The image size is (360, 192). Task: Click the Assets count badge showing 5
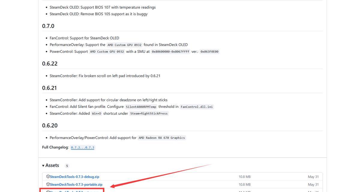[67, 166]
